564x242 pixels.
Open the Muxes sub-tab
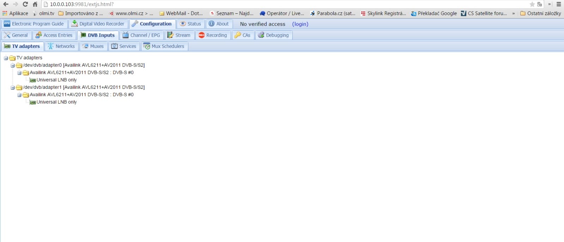[93, 46]
